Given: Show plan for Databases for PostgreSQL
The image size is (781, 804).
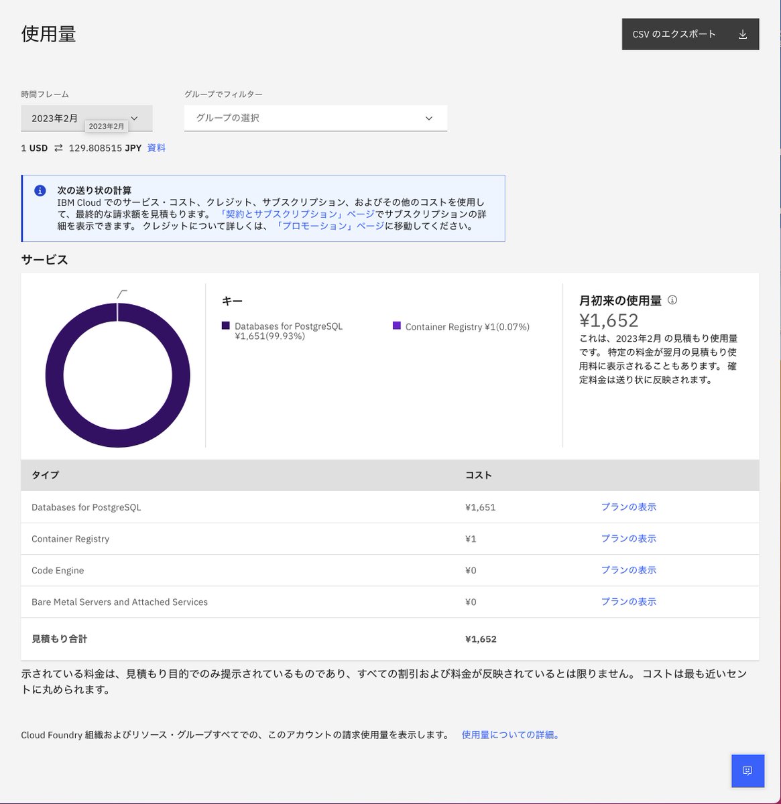Looking at the screenshot, I should [628, 507].
